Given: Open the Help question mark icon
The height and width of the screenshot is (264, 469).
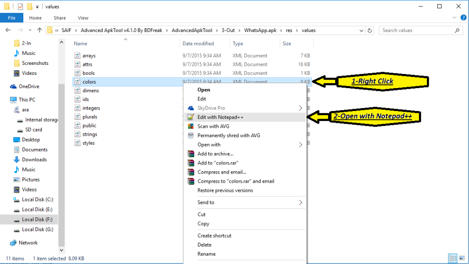Looking at the screenshot, I should pyautogui.click(x=464, y=18).
